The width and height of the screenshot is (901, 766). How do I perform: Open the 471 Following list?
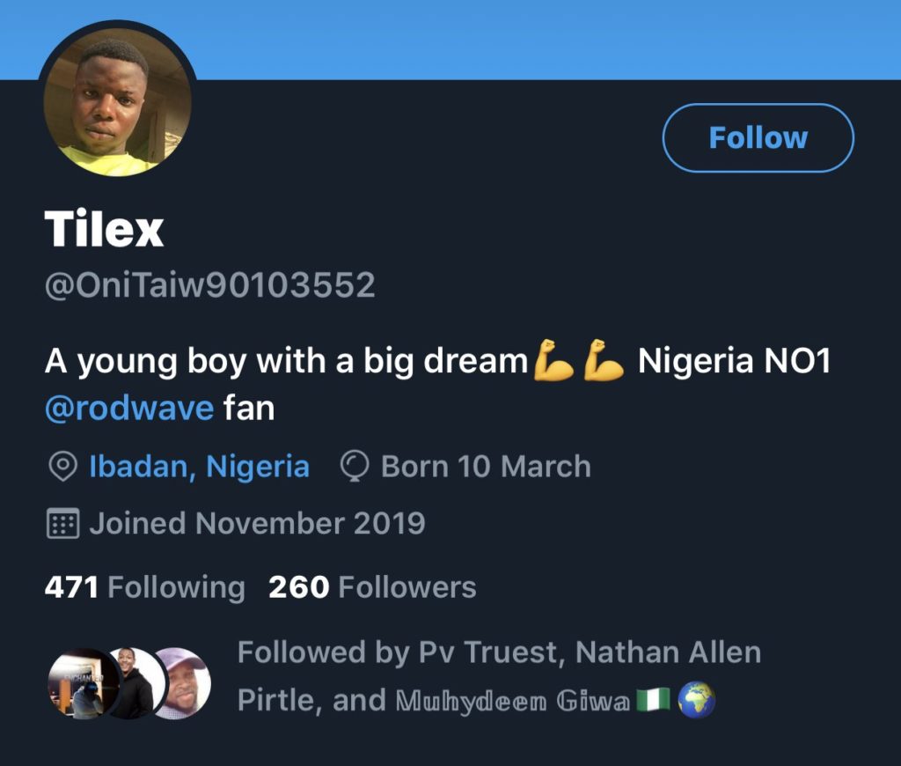(144, 587)
